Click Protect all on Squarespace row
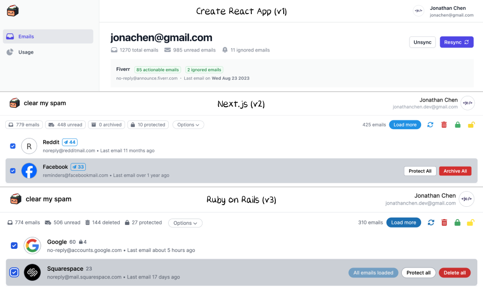This screenshot has width=483, height=290. 418,273
